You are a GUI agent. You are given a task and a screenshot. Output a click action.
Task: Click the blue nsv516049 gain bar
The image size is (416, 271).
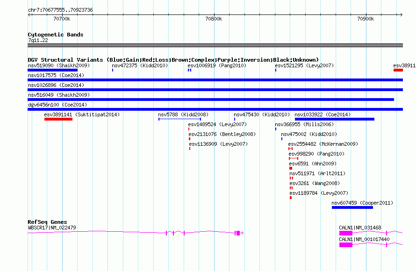click(x=211, y=100)
